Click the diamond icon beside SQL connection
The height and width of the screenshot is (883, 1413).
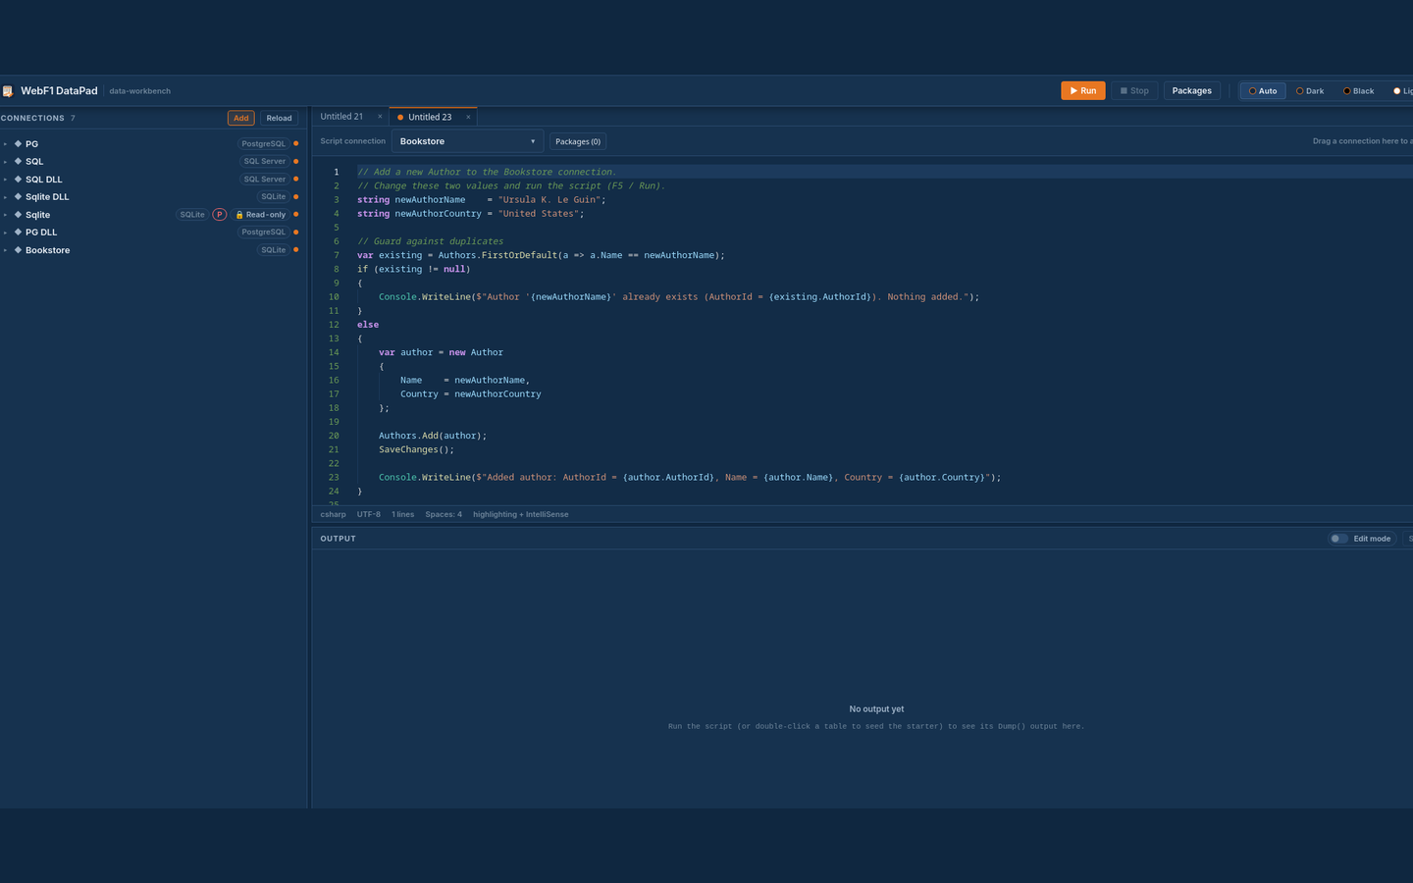pos(18,161)
